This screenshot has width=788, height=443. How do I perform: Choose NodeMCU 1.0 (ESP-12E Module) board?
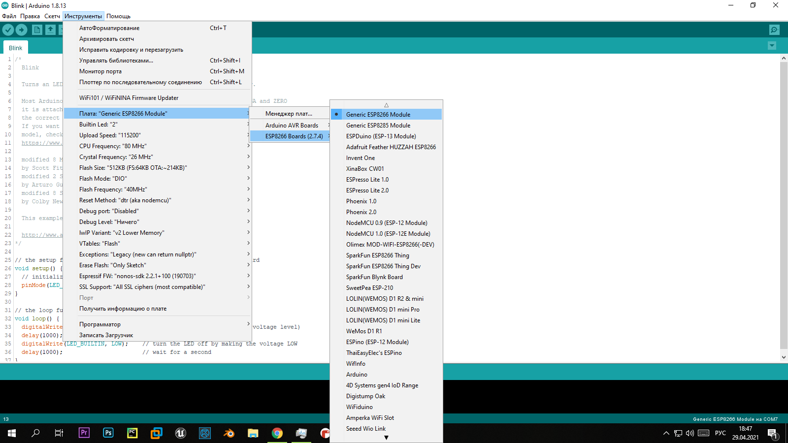coord(386,234)
